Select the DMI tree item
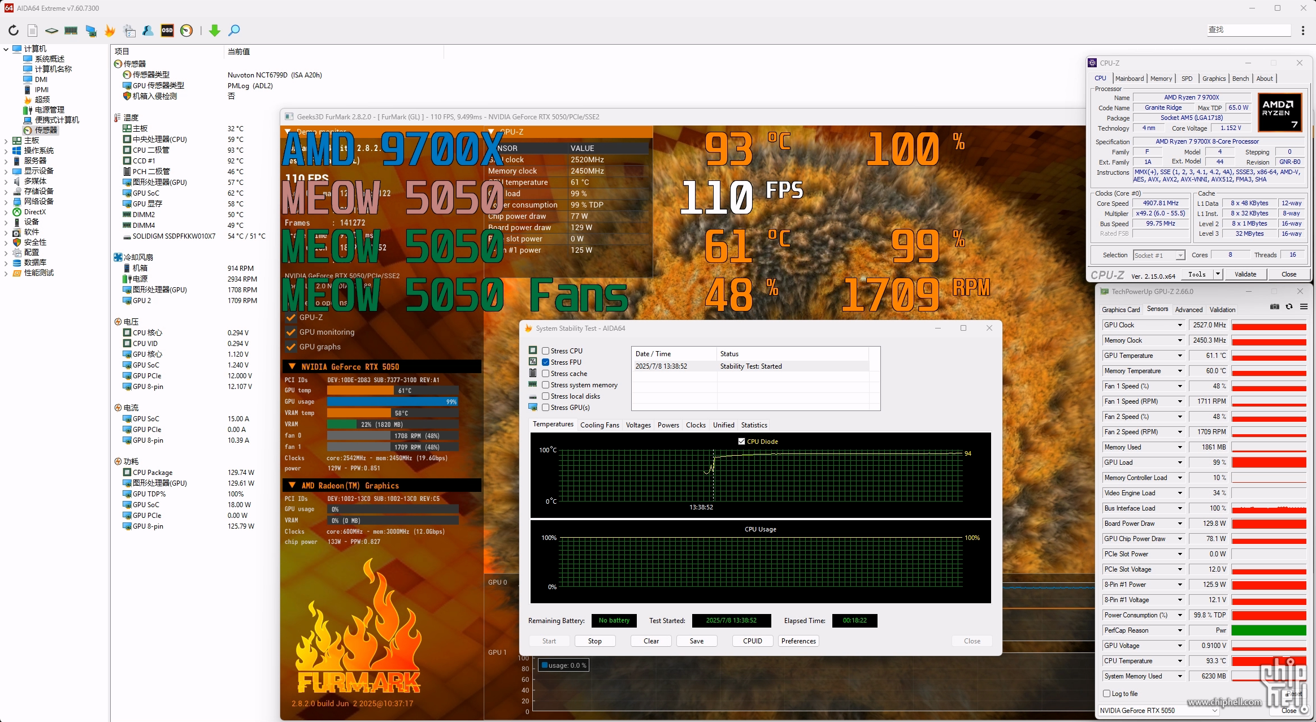Image resolution: width=1316 pixels, height=722 pixels. click(41, 79)
